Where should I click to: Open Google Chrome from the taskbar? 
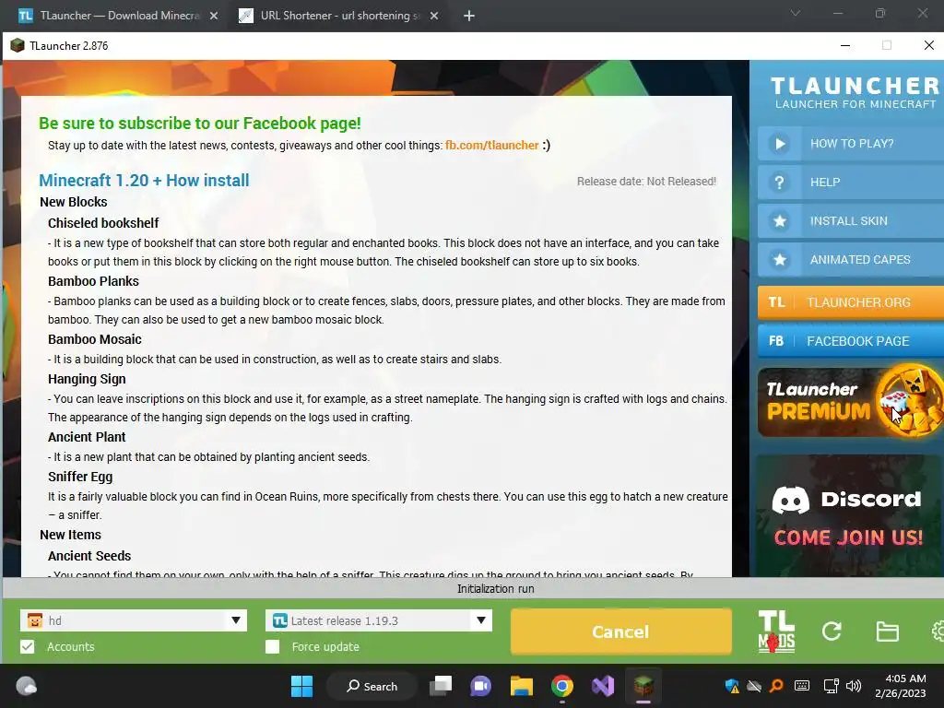pos(561,686)
